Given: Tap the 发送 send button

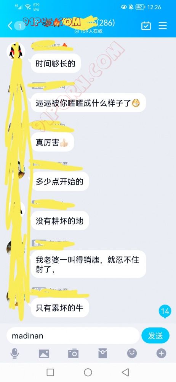Looking at the screenshot, I should click(x=155, y=336).
